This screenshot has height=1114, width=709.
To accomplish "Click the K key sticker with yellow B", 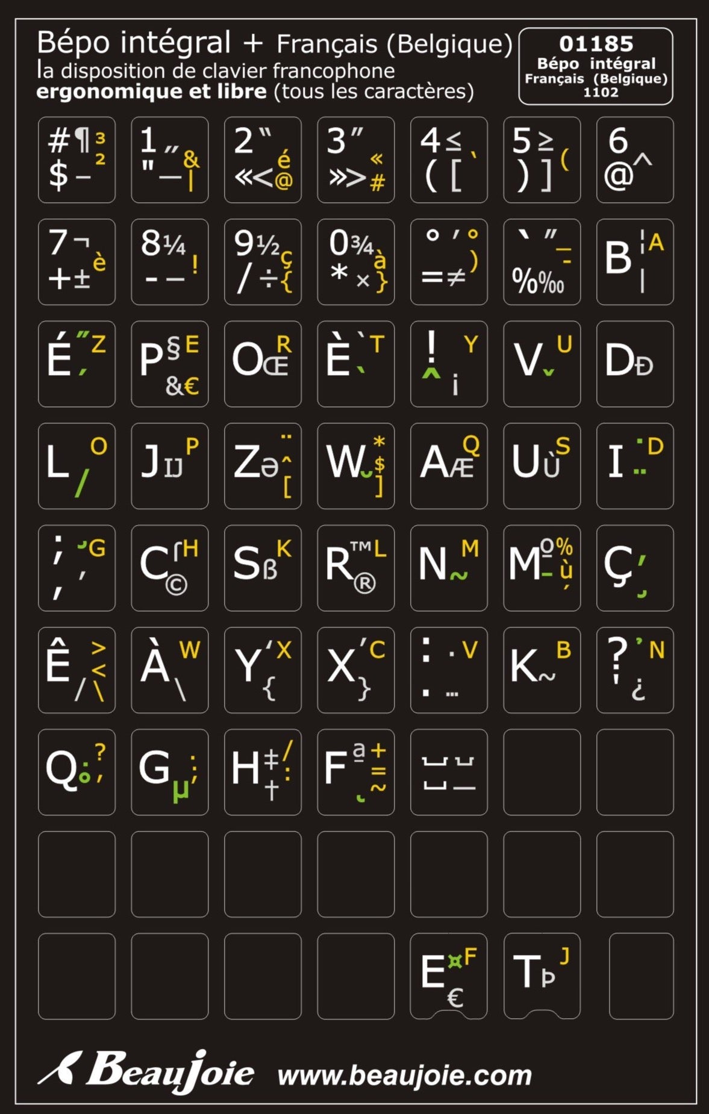I will [542, 670].
